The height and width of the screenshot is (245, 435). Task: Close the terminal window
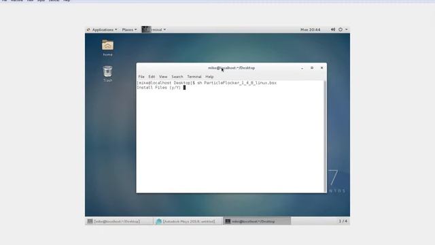click(x=321, y=68)
